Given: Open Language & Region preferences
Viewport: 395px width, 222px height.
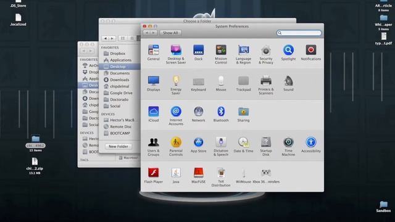Looking at the screenshot, I should [243, 54].
